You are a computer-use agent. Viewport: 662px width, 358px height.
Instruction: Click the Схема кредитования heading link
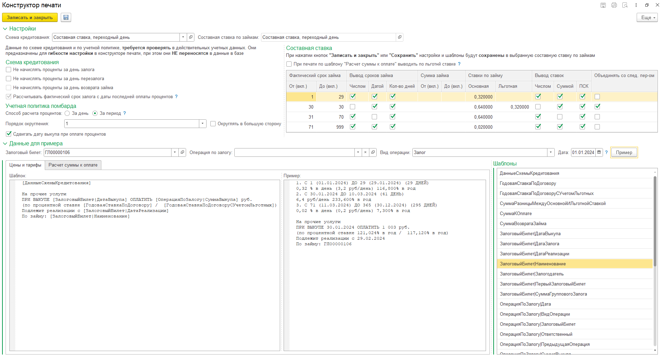pos(32,62)
